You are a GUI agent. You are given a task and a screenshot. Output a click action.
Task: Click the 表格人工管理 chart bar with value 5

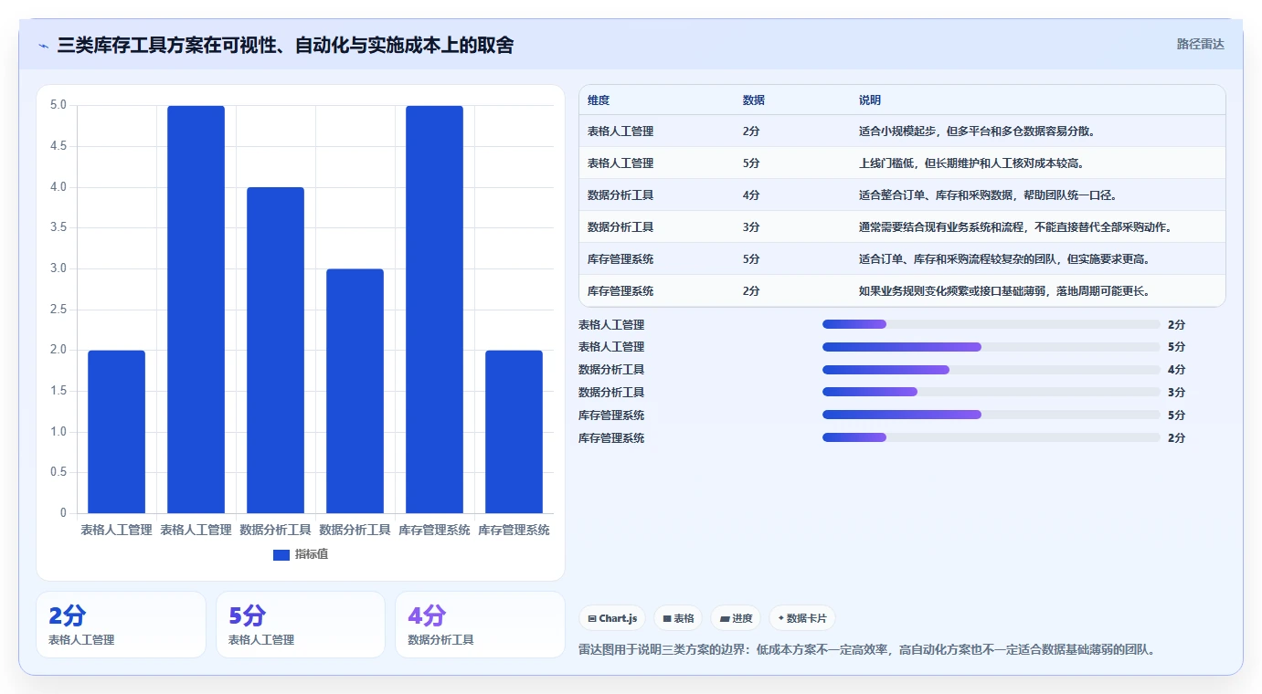coord(196,310)
